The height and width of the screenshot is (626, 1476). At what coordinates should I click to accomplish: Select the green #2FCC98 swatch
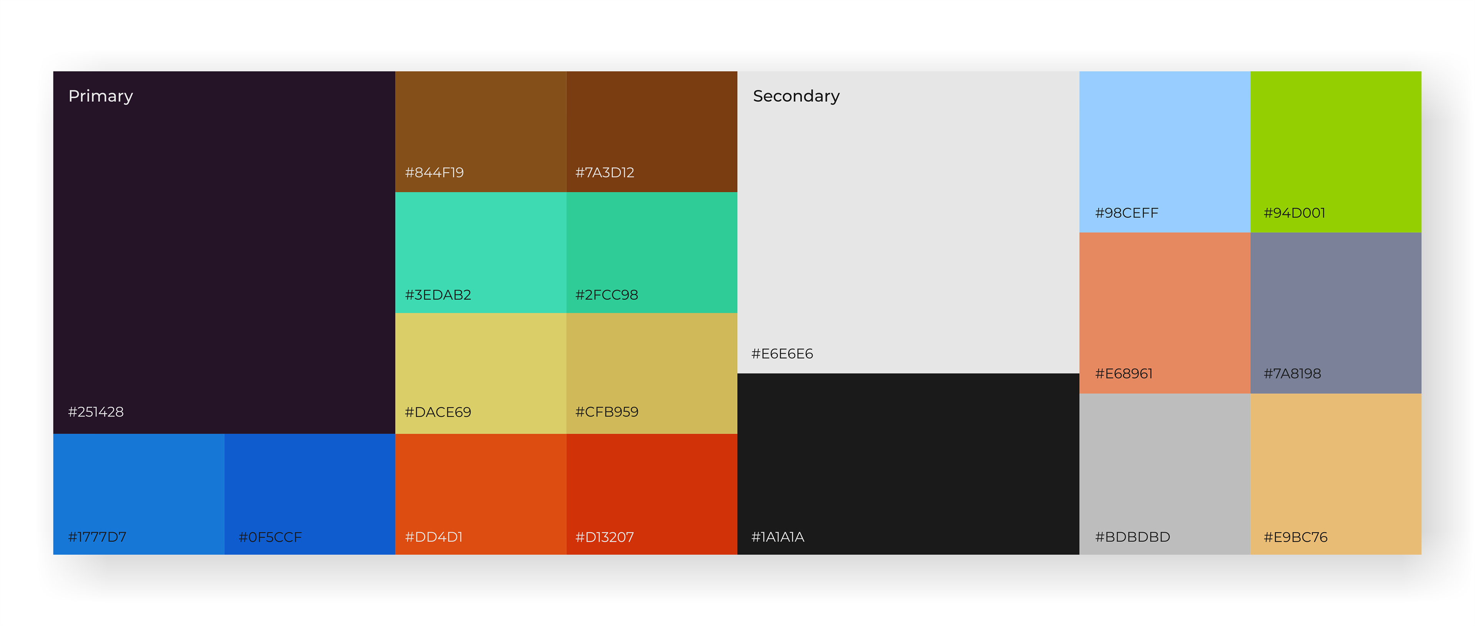pos(652,252)
